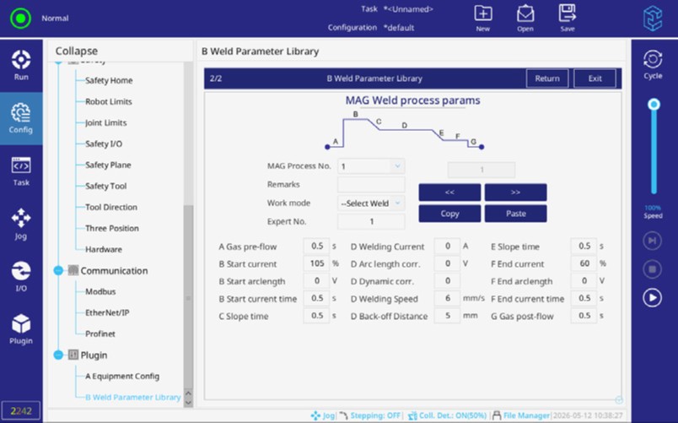Click the robot status indicator circle
The image size is (678, 423).
[x=21, y=19]
